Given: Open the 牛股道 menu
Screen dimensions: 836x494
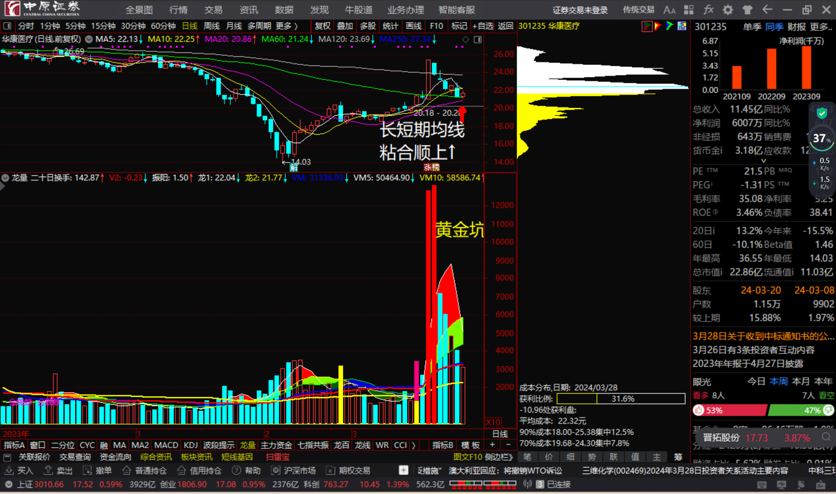Looking at the screenshot, I should [x=359, y=10].
